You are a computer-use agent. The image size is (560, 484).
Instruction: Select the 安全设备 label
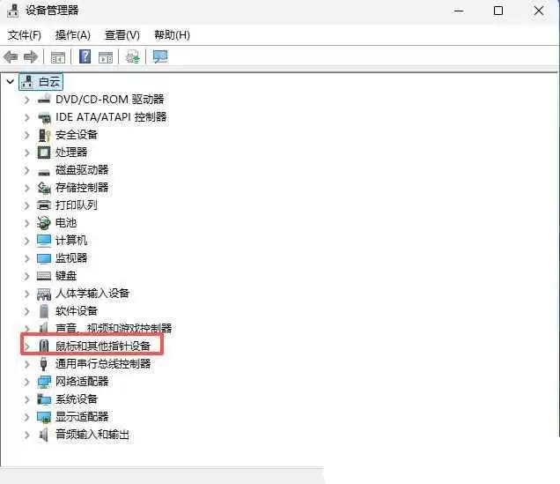point(77,135)
